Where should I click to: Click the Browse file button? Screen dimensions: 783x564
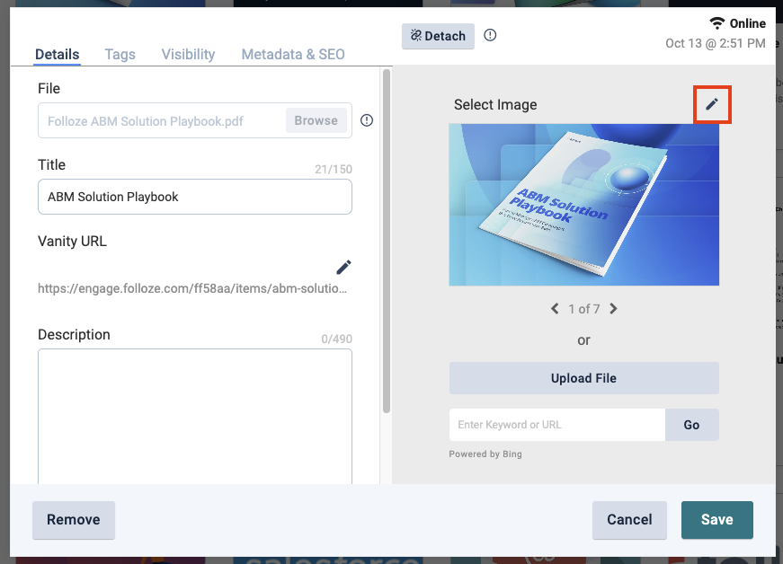click(x=316, y=121)
